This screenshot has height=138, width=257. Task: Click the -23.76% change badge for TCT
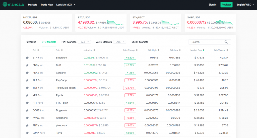pyautogui.click(x=130, y=88)
